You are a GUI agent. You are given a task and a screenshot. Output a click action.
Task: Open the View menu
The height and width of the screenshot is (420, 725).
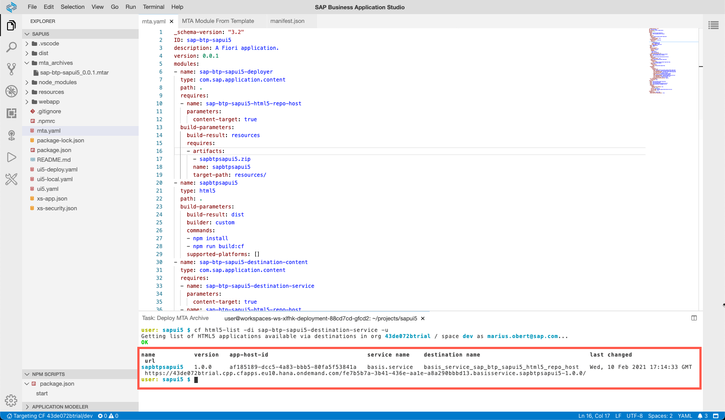[98, 7]
